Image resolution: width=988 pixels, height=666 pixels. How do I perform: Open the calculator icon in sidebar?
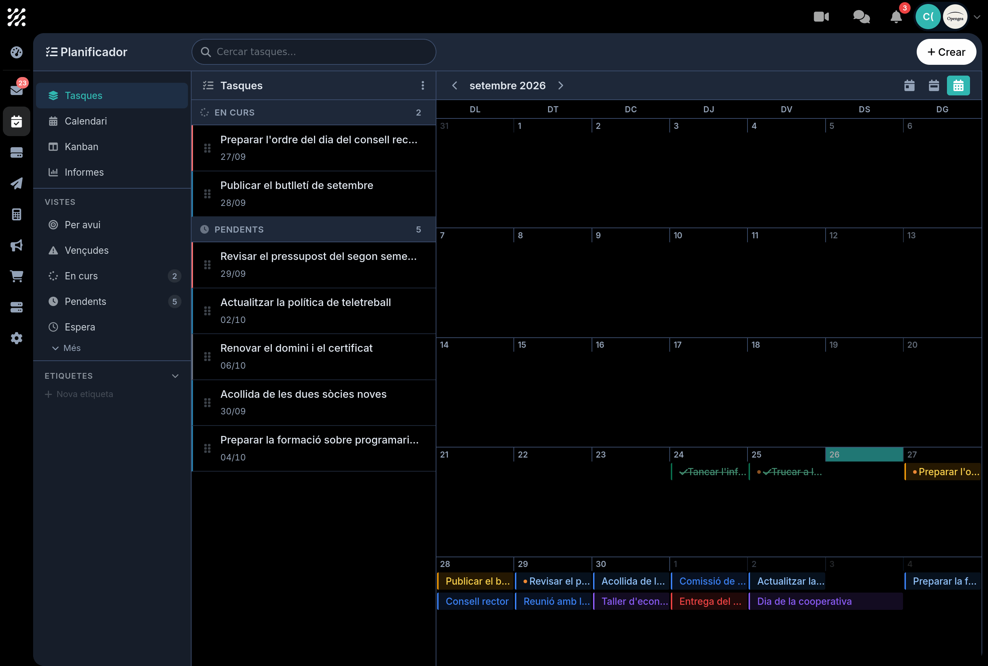[x=17, y=215]
